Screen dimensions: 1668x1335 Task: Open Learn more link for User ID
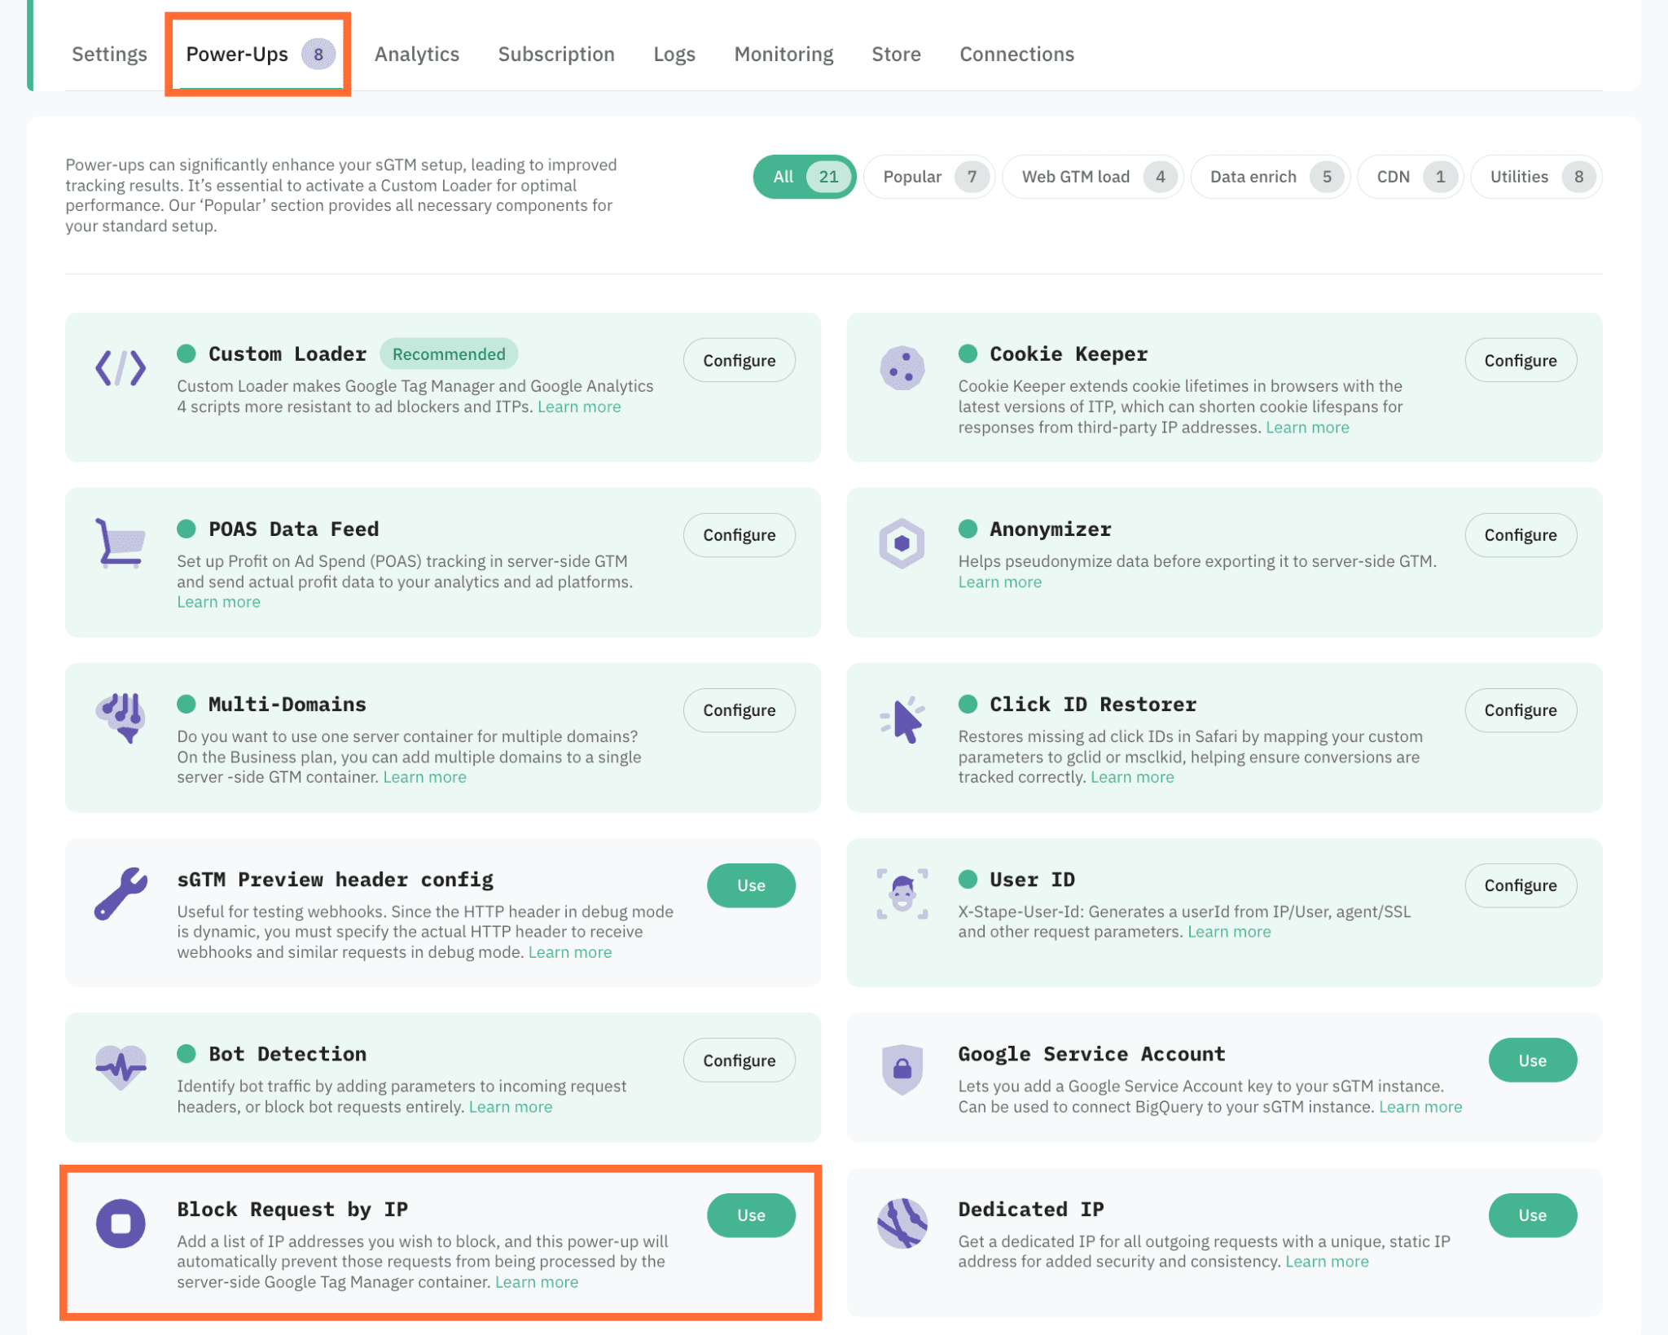[1229, 932]
